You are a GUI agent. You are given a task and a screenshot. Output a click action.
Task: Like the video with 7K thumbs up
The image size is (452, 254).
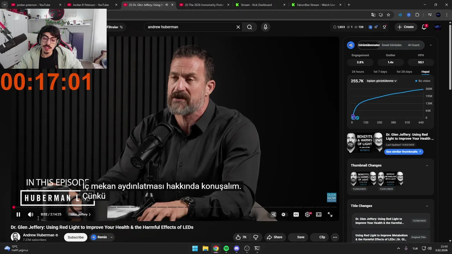(241, 237)
